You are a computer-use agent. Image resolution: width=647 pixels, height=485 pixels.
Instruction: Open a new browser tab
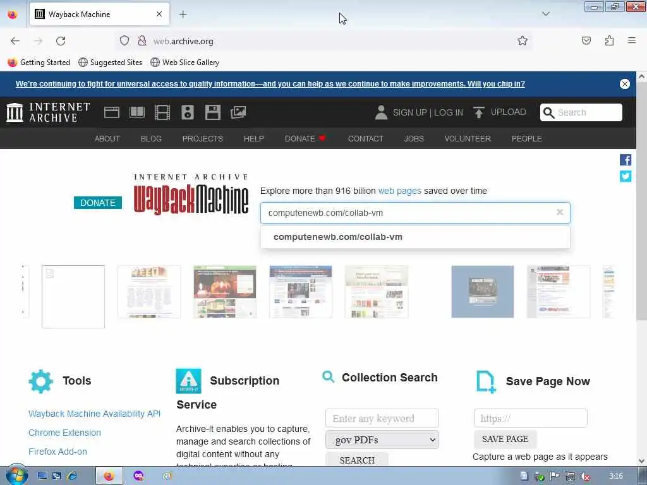tap(183, 15)
